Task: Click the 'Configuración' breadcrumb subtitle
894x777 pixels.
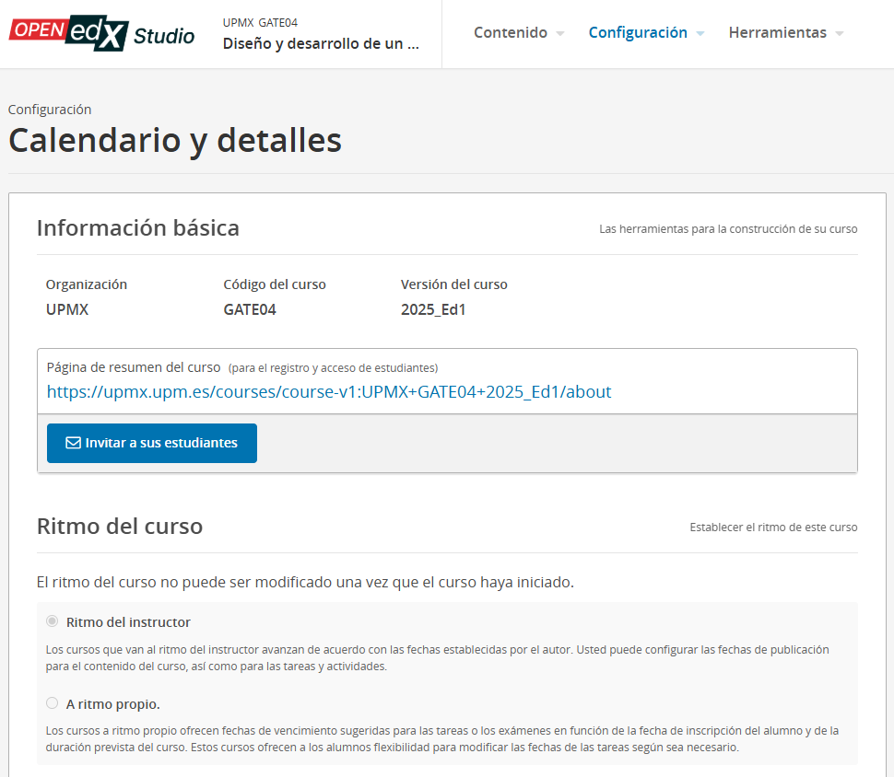Action: [50, 110]
